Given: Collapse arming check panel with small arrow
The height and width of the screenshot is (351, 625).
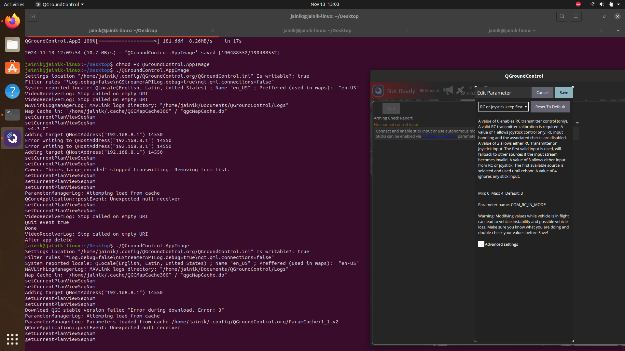Looking at the screenshot, I should tap(577, 123).
